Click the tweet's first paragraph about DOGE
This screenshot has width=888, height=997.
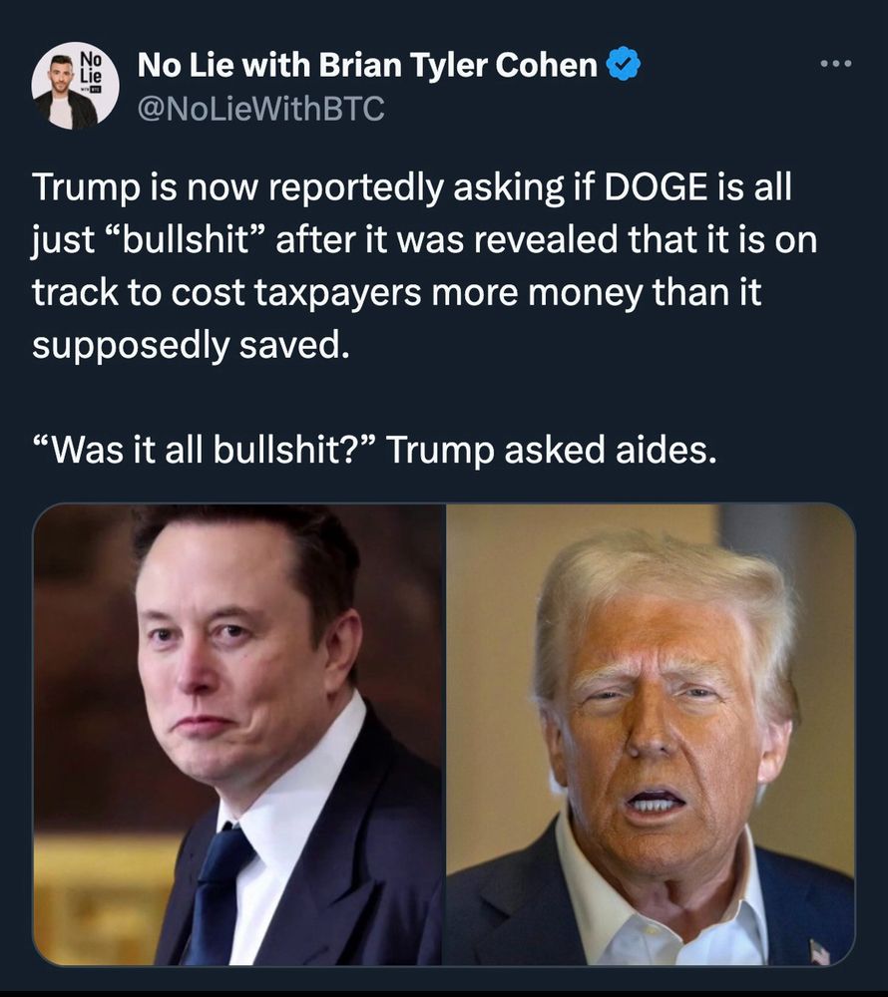(424, 266)
